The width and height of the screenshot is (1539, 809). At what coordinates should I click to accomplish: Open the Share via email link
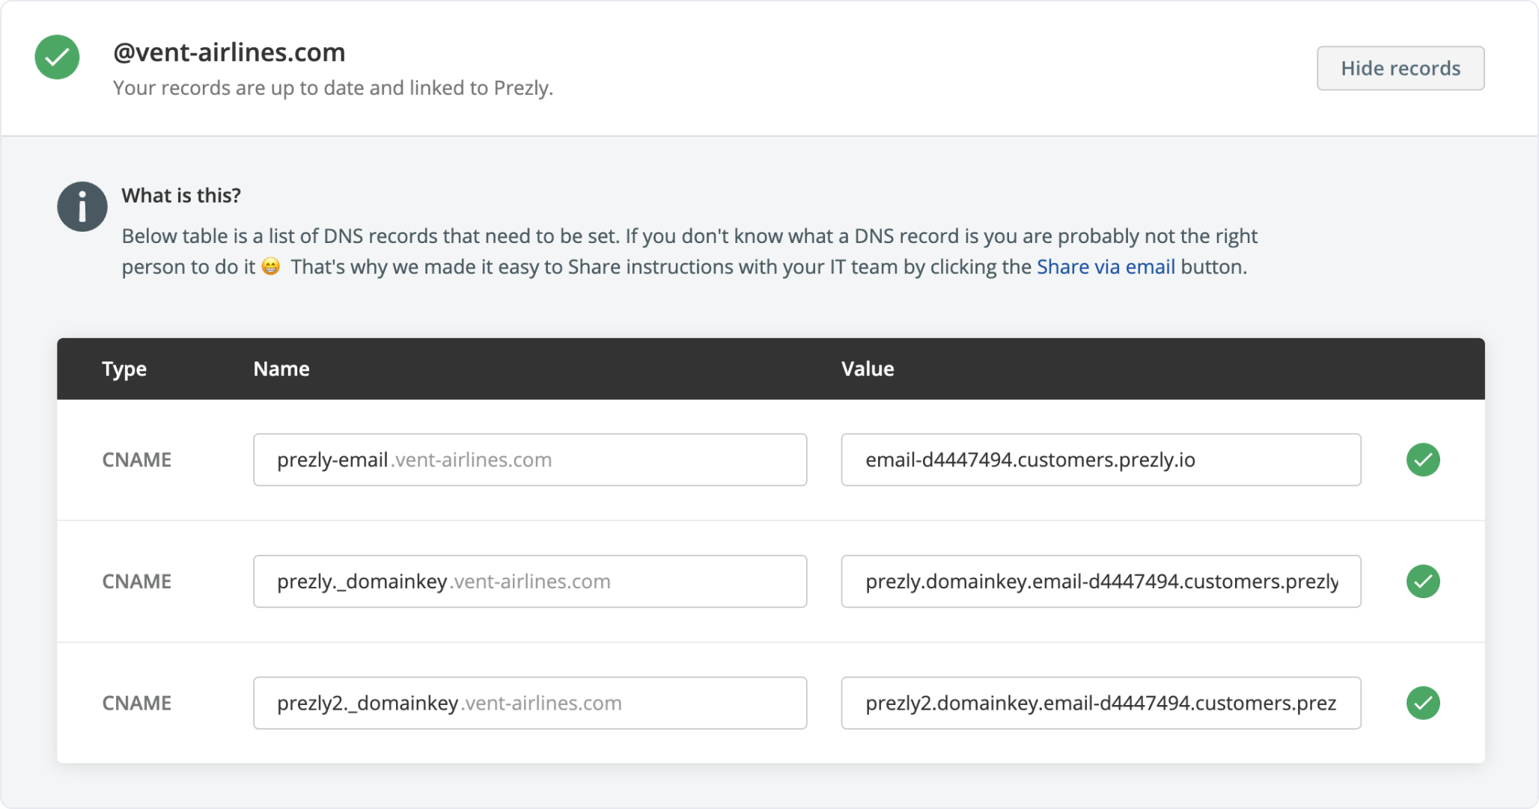coord(1106,267)
